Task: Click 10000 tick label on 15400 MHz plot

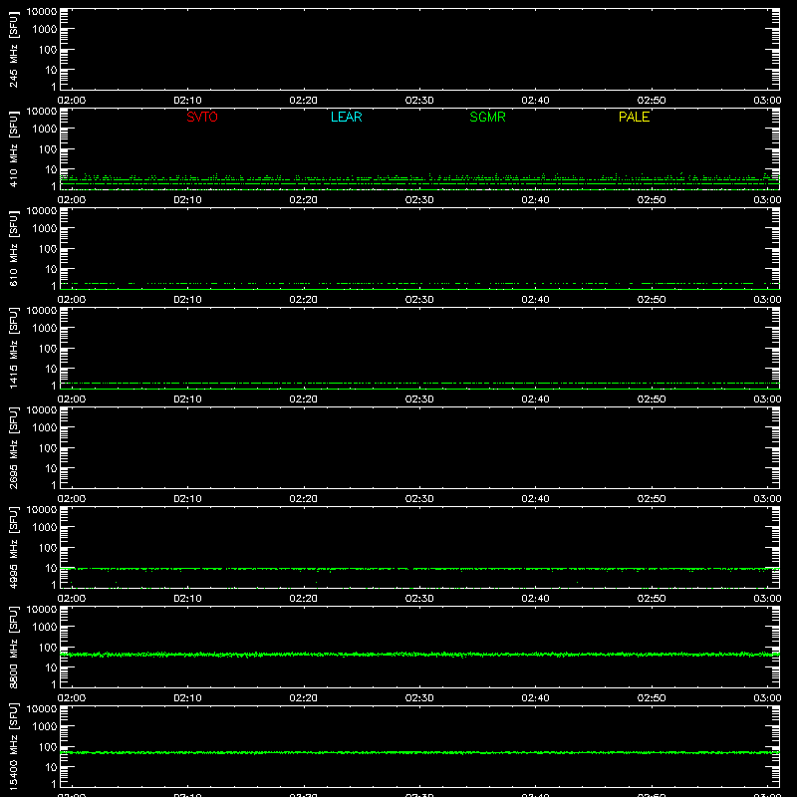Action: (42, 709)
